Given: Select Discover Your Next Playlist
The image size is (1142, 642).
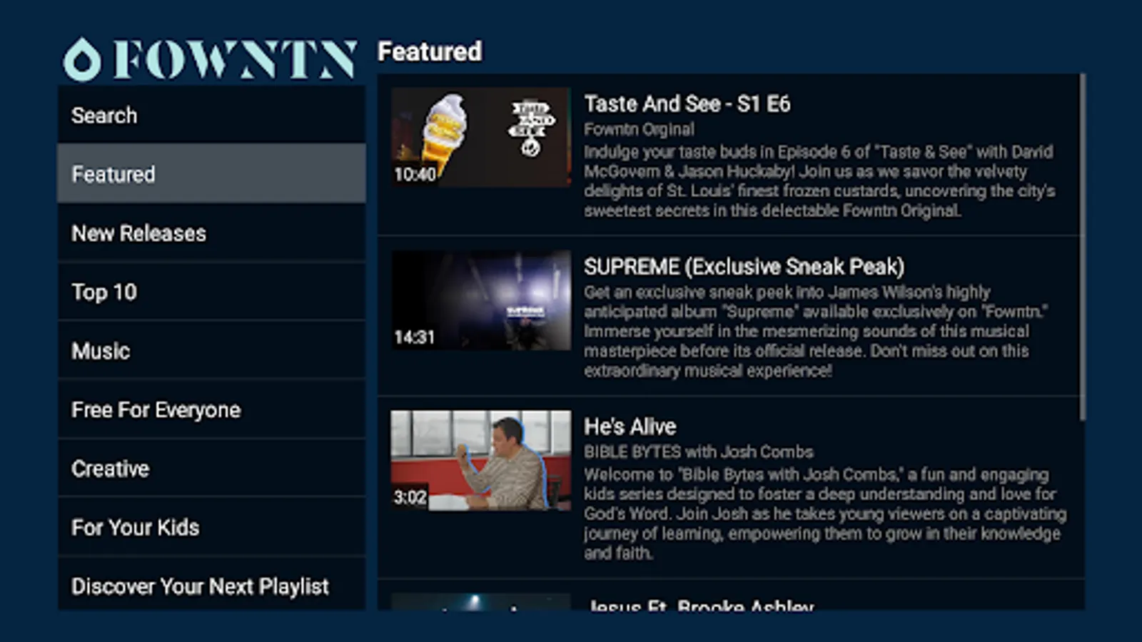Looking at the screenshot, I should click(x=211, y=584).
